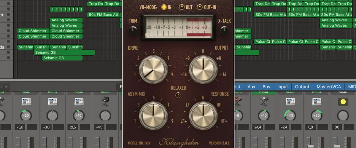Switch to the Master/VCA mixer tab
The width and height of the screenshot is (356, 148).
point(328,87)
